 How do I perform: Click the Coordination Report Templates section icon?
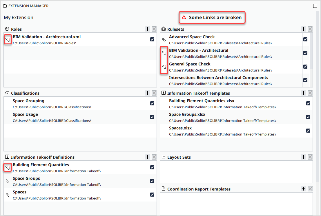pos(163,188)
